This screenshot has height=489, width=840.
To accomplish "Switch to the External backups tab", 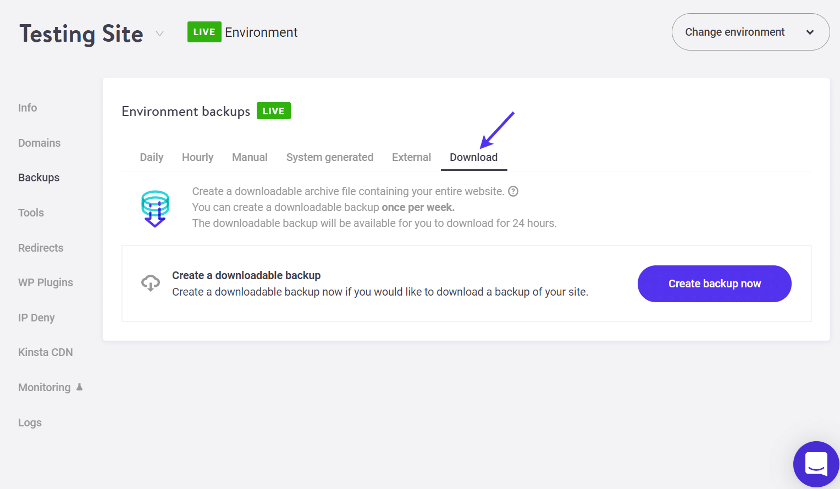I will [x=411, y=157].
